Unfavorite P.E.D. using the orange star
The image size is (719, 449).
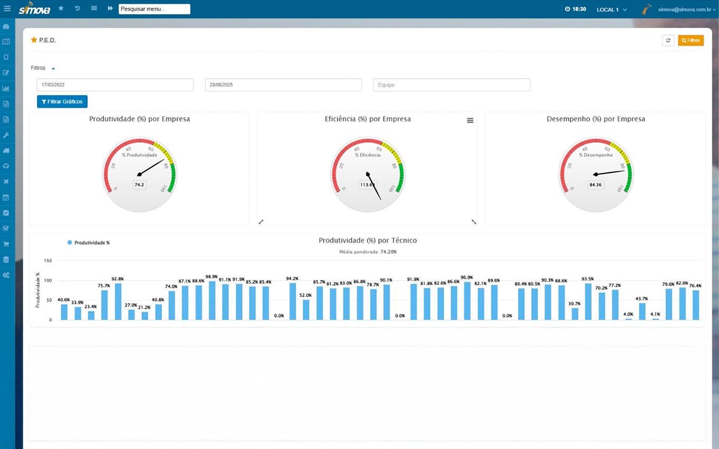pyautogui.click(x=34, y=40)
